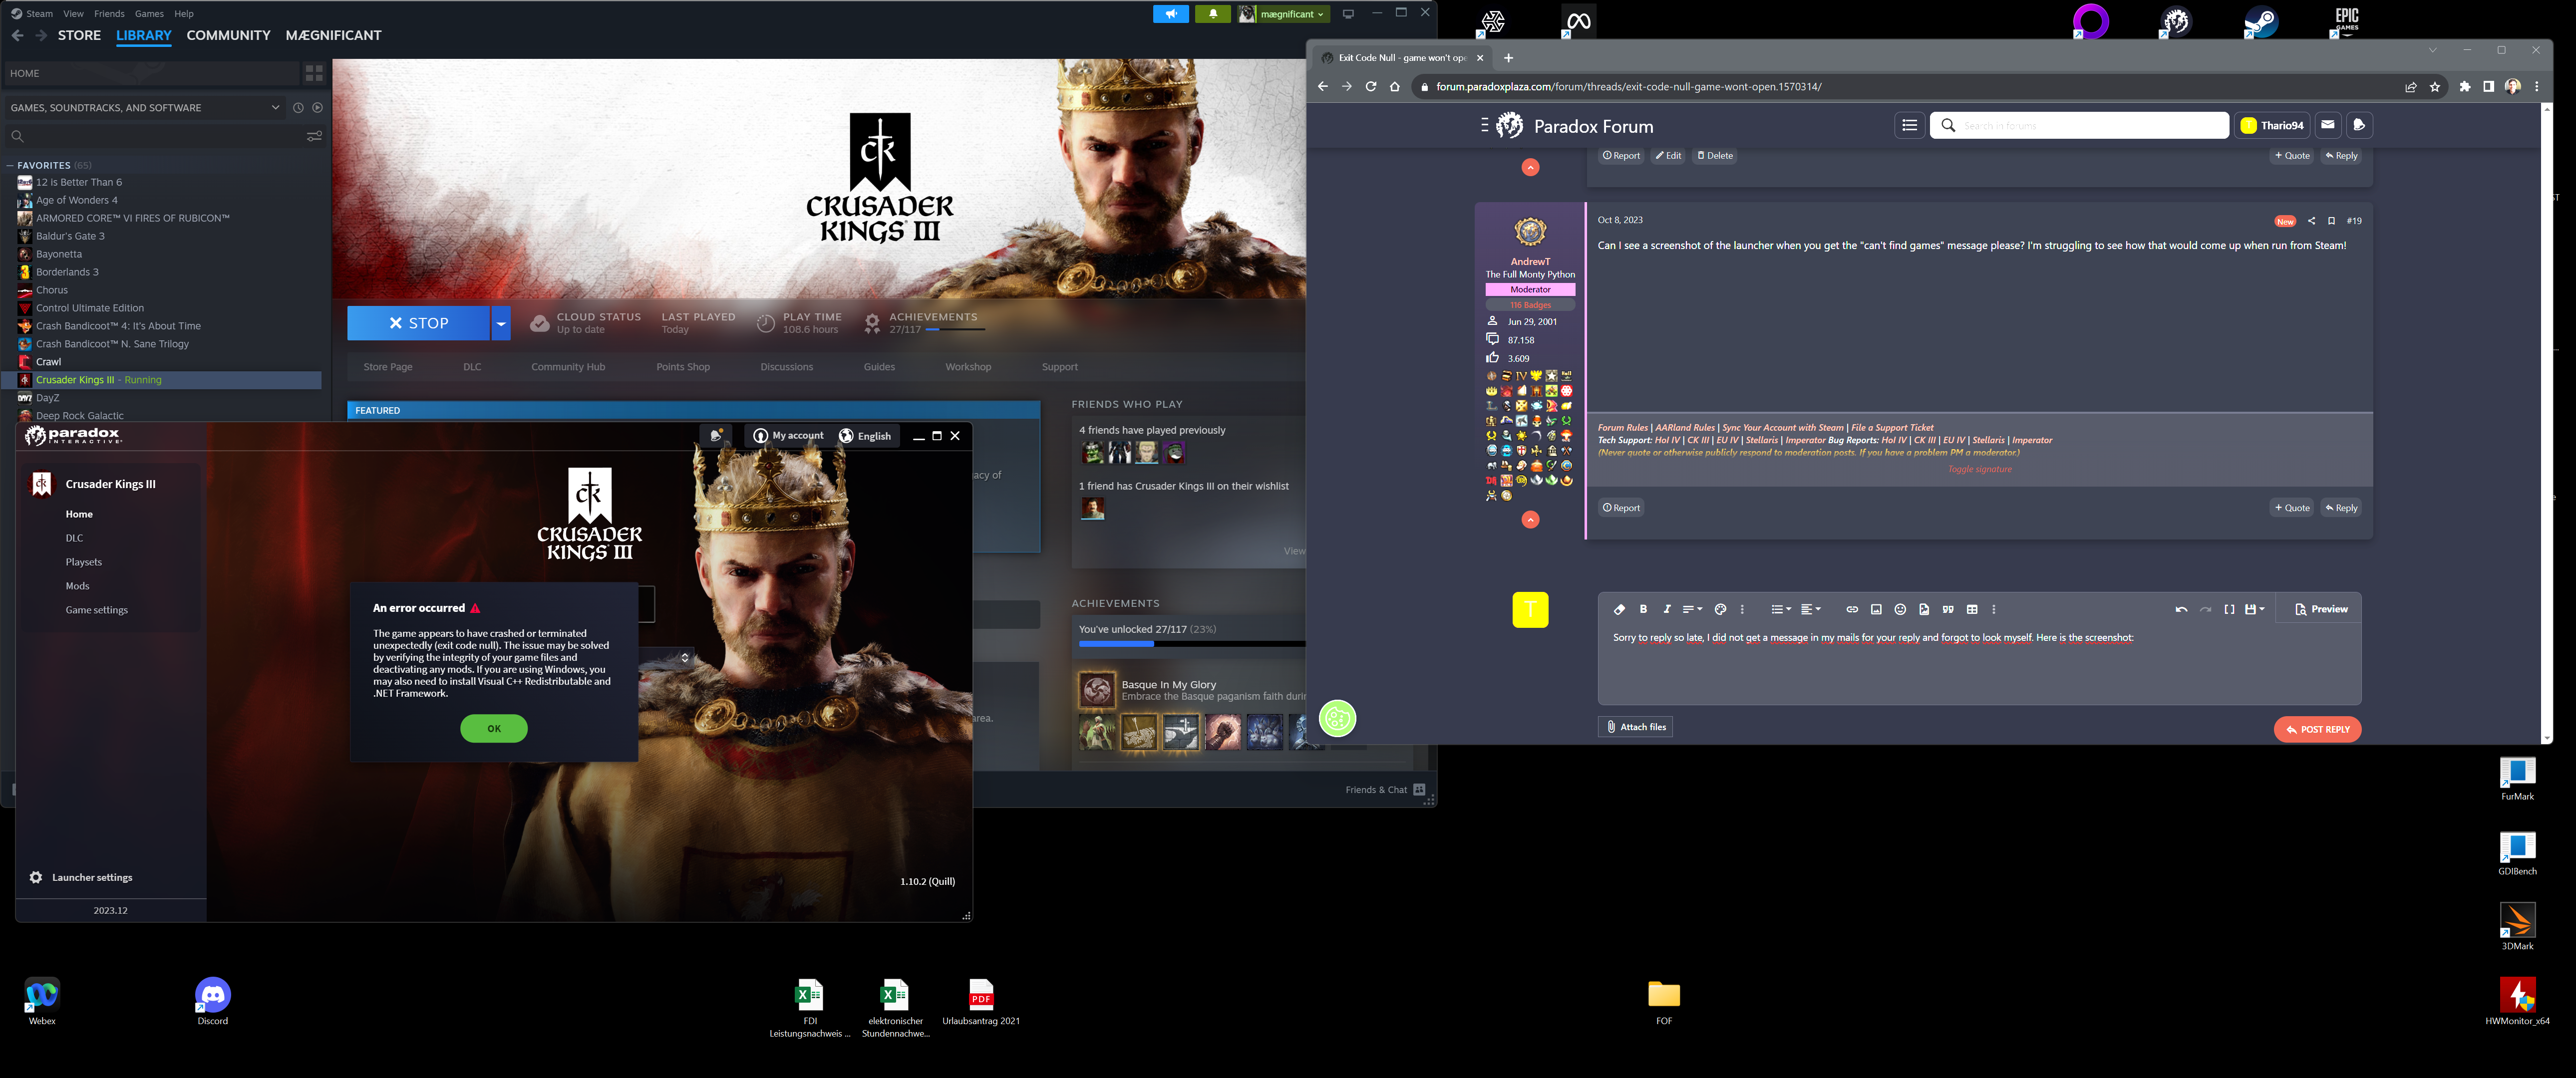
Task: Open Playsets in Paradox launcher sidebar
Action: point(84,562)
